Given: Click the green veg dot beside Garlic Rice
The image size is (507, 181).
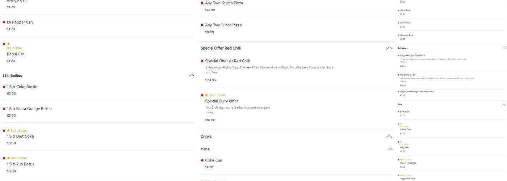Looking at the screenshot, I should coord(398,10).
